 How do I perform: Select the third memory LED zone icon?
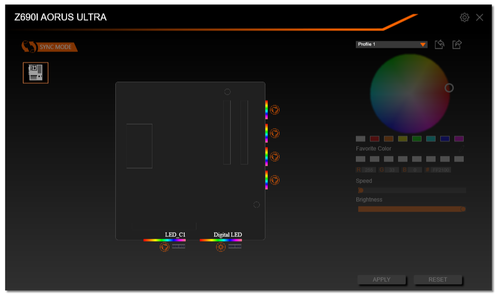pyautogui.click(x=274, y=156)
